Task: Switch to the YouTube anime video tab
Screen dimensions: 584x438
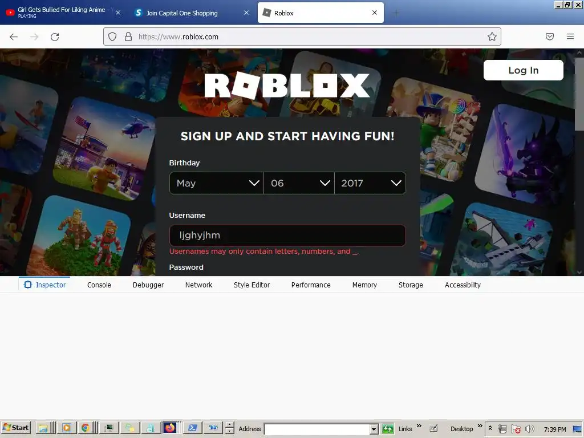Action: click(x=62, y=13)
